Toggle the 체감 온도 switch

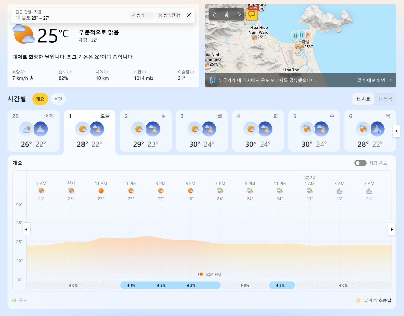click(x=360, y=163)
